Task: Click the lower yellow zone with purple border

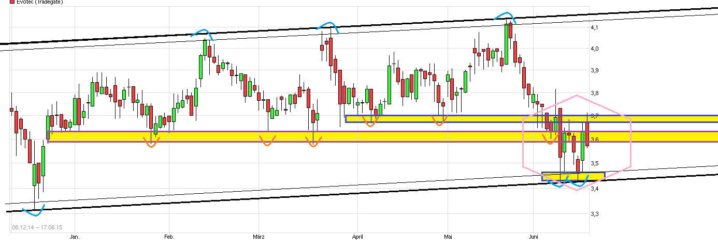Action: point(311,136)
